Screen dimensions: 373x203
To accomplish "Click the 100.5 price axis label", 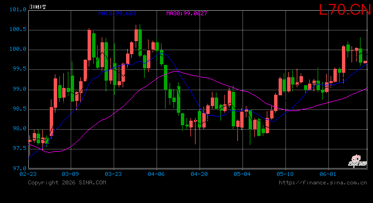I will [x=18, y=29].
